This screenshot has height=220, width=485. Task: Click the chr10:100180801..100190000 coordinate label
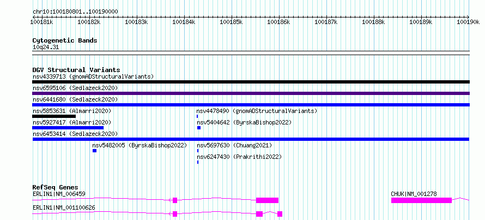tap(75, 12)
